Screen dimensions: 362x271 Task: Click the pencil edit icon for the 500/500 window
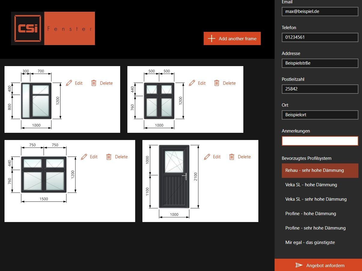[192, 83]
